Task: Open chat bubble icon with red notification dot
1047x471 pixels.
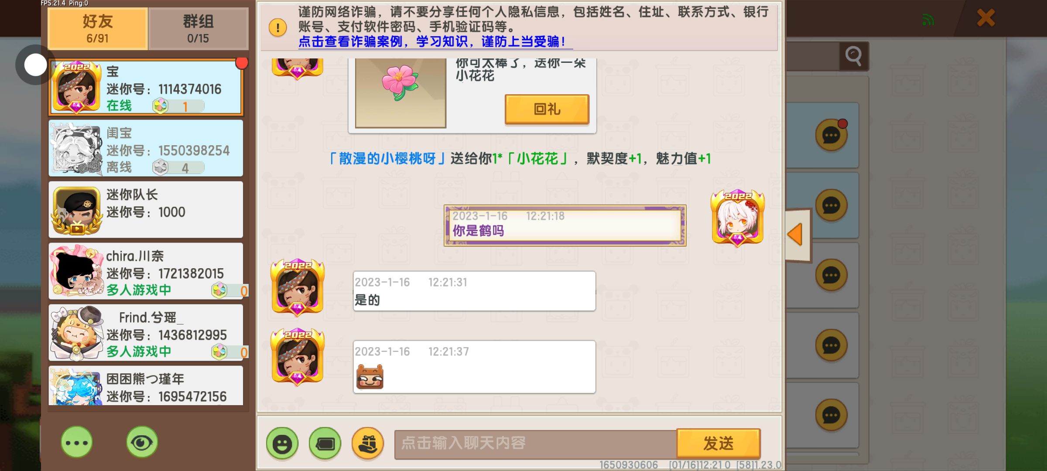Action: [831, 135]
